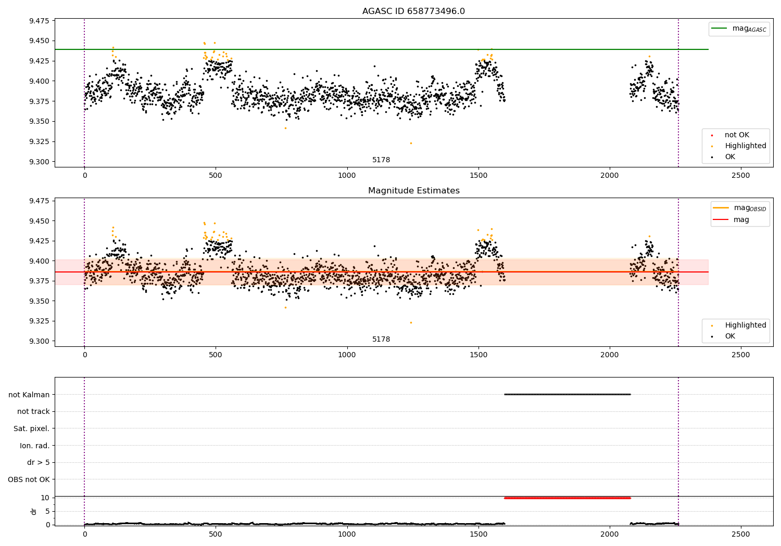
Task: Click the 'not Kalman' axis label
Action: [29, 395]
